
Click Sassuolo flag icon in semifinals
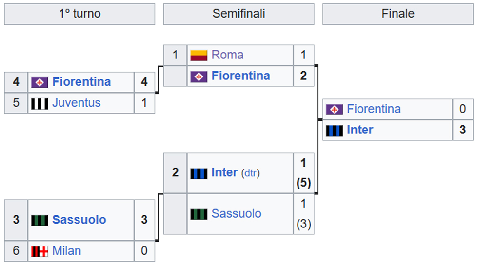pos(199,214)
